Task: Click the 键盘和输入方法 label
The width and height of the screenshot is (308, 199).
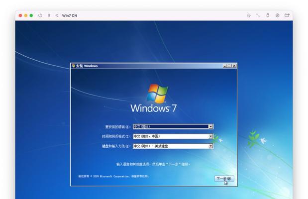Action: [x=116, y=146]
